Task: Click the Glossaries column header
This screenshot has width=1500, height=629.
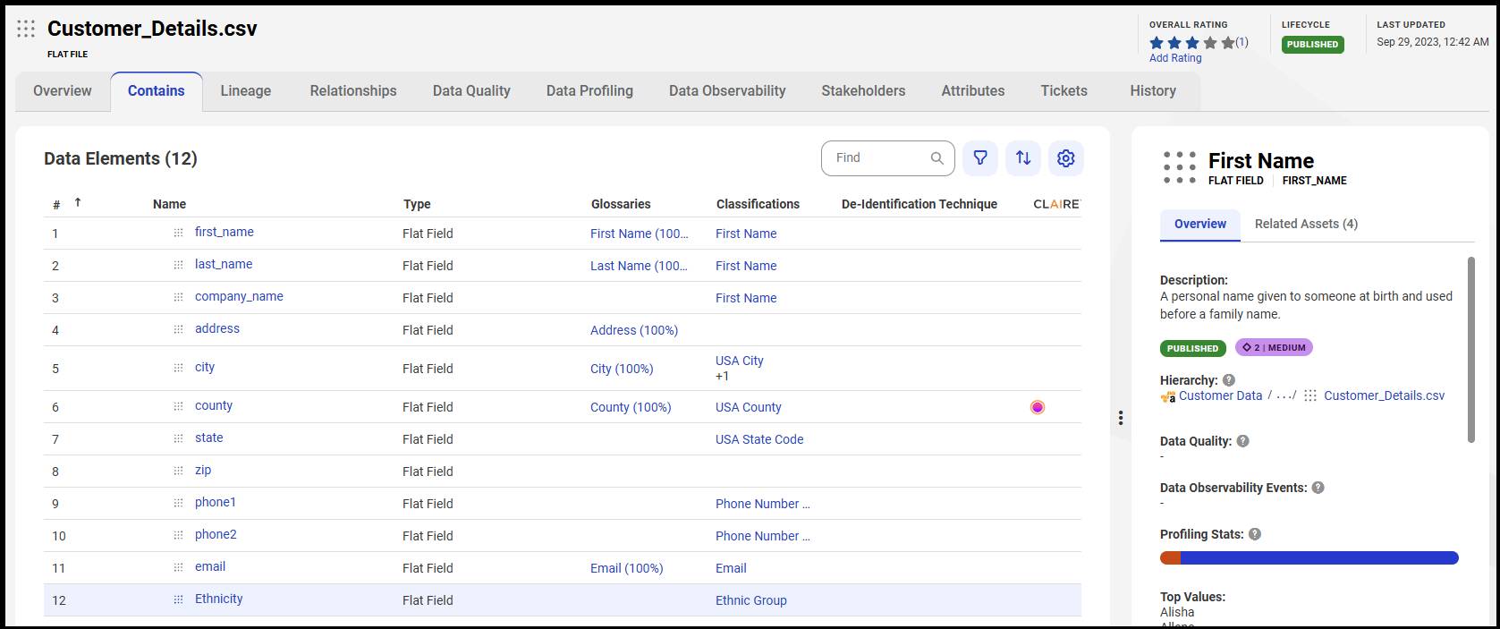Action: point(621,204)
